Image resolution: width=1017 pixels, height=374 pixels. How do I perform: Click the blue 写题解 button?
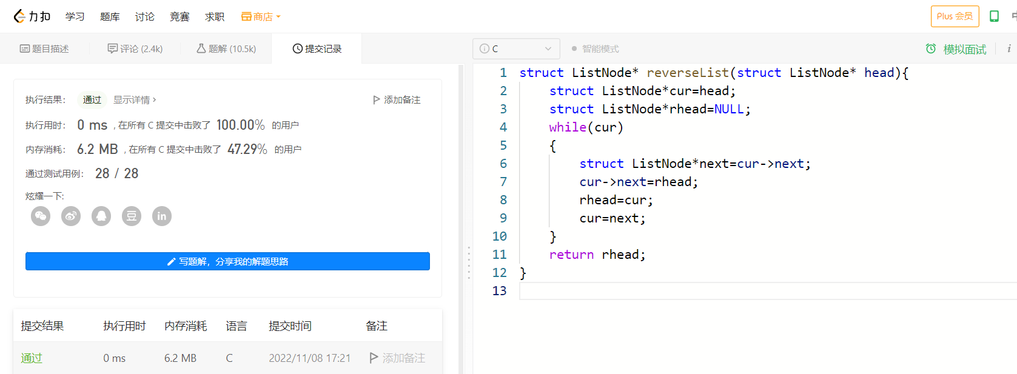227,261
